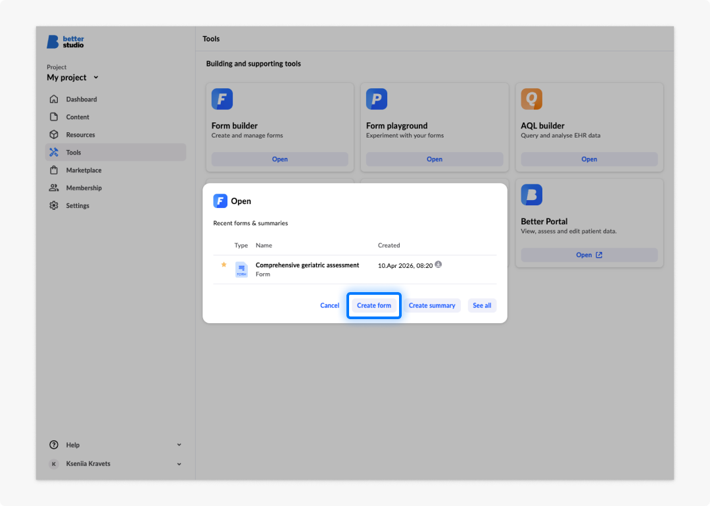Click the Dashboard home icon
Screen dimensions: 710x506
click(x=54, y=99)
